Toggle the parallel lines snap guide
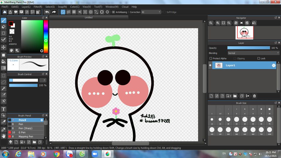The height and width of the screenshot is (158, 281). pos(68,12)
